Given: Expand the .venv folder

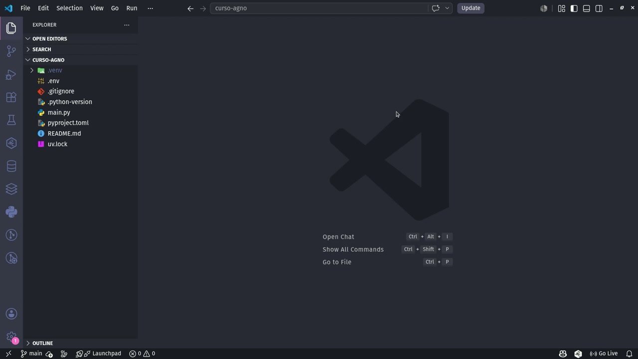Looking at the screenshot, I should tap(80, 70).
